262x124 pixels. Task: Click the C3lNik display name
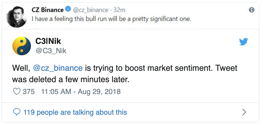(48, 41)
